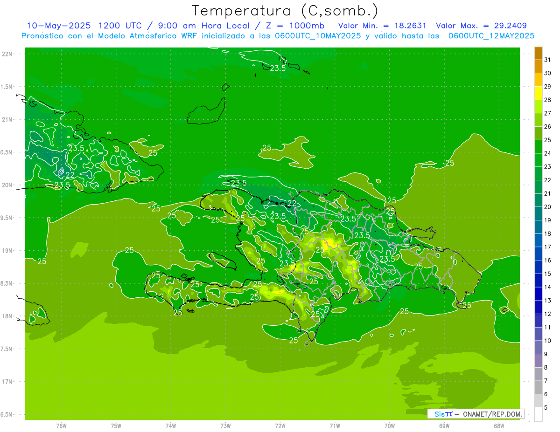Click the '74W' longitude axis label
Viewport: 560px width, 432px height.
pos(171,426)
